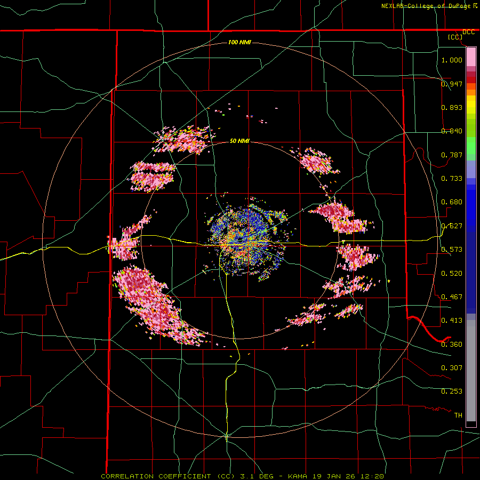Click the DCC label above the color scale
Screen dimensions: 480x480
[469, 32]
